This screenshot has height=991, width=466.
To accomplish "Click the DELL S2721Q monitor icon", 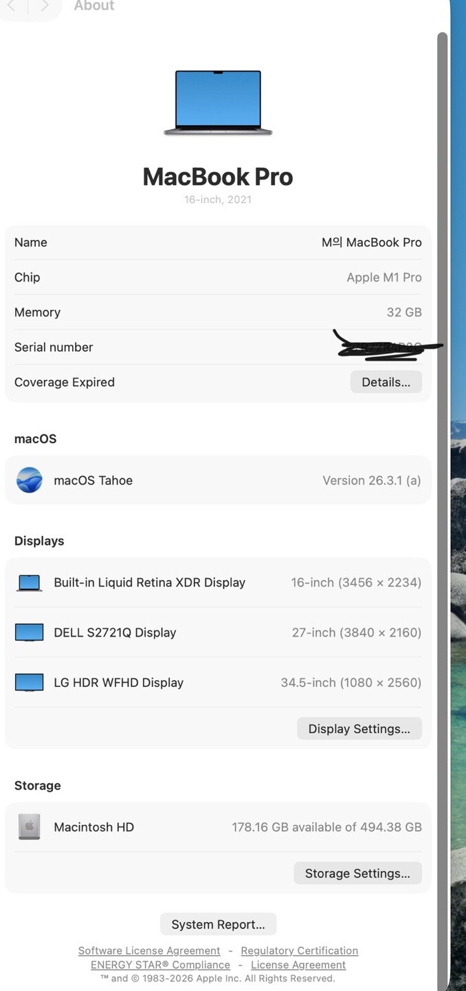I will click(29, 632).
